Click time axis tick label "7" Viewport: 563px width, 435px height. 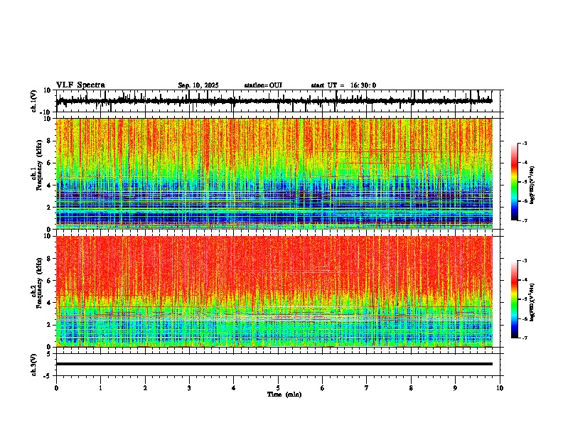tap(367, 388)
